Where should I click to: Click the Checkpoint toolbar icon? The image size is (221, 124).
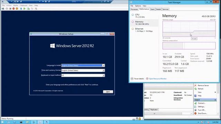29,9
